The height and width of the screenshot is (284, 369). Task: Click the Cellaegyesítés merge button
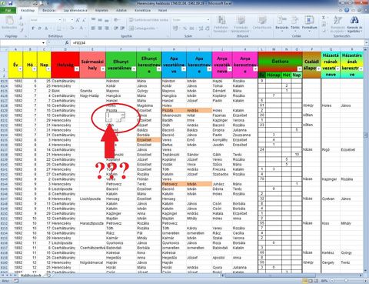click(x=142, y=28)
